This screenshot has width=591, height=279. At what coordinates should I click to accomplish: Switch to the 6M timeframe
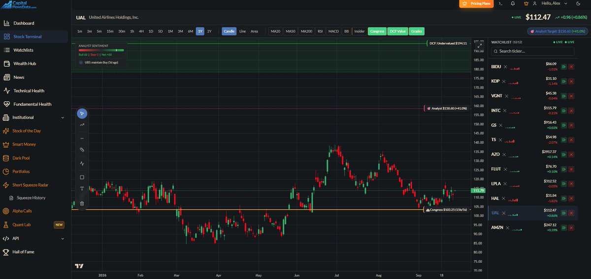[x=190, y=31]
